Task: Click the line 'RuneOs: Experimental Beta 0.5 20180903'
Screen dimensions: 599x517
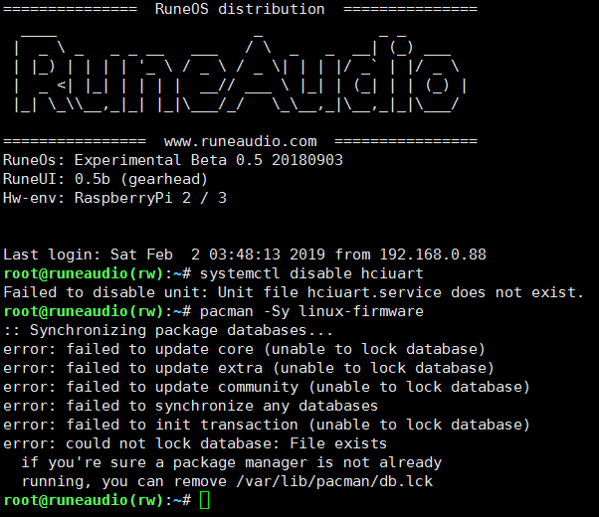Action: click(173, 160)
